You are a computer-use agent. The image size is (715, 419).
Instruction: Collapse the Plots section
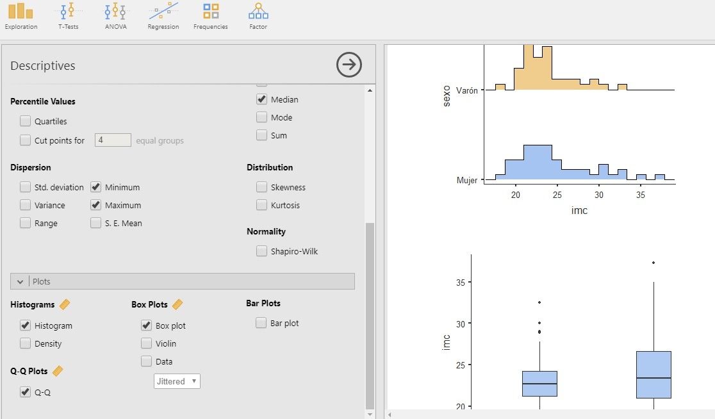pos(20,281)
